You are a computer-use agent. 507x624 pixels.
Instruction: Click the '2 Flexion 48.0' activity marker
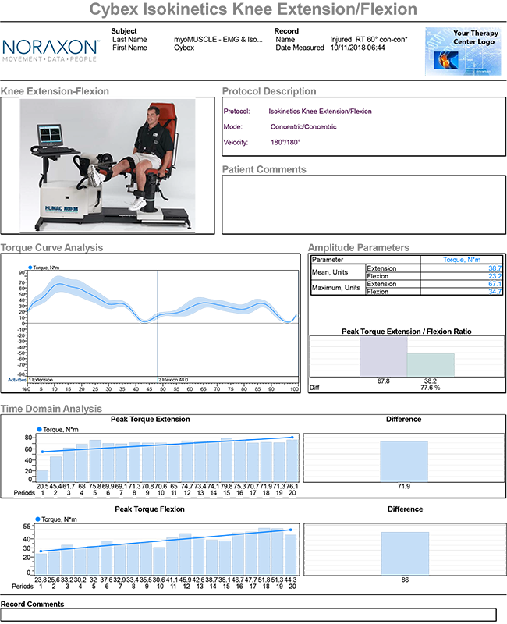click(173, 380)
